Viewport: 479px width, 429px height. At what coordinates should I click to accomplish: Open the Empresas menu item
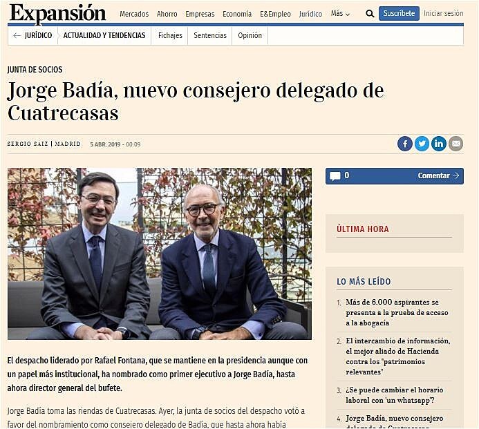pos(200,14)
